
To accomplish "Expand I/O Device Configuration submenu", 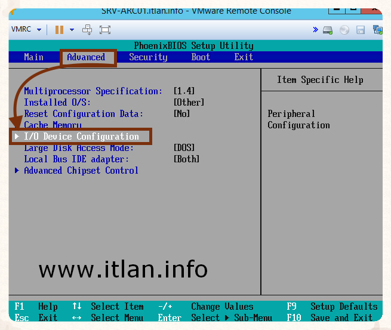I will pos(81,137).
